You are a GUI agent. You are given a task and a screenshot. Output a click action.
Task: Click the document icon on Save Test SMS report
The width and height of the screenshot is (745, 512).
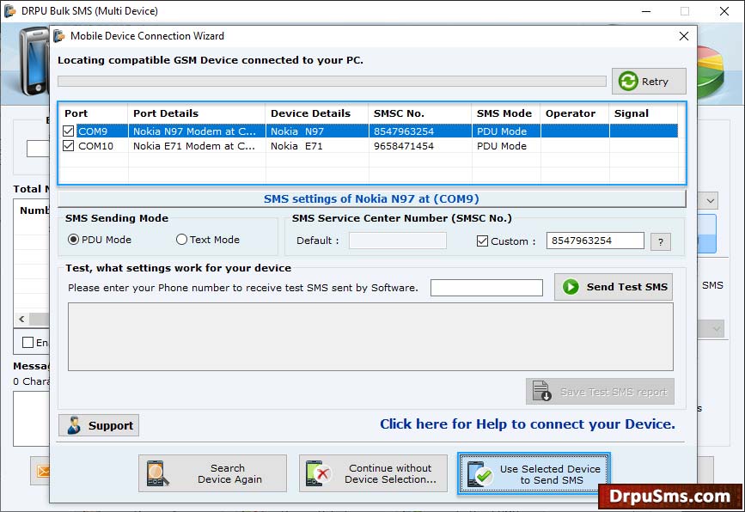(x=541, y=391)
